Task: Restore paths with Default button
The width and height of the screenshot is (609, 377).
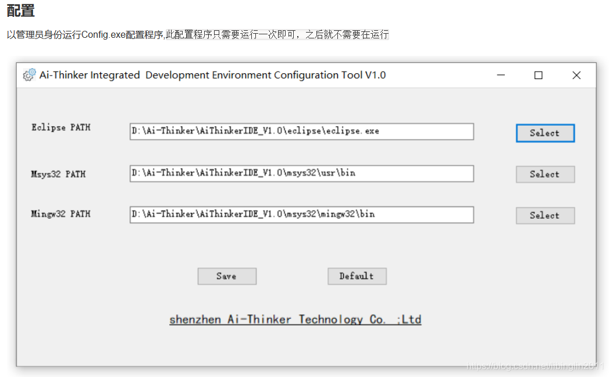Action: pos(357,276)
